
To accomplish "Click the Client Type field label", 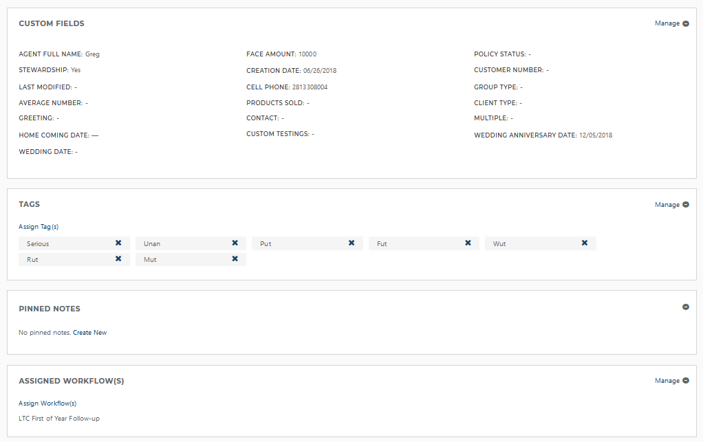I will click(x=495, y=102).
